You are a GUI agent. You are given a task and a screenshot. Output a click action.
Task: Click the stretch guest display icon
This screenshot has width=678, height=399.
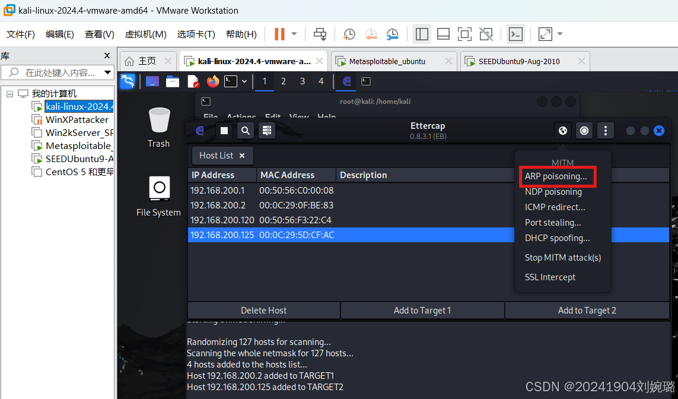545,34
